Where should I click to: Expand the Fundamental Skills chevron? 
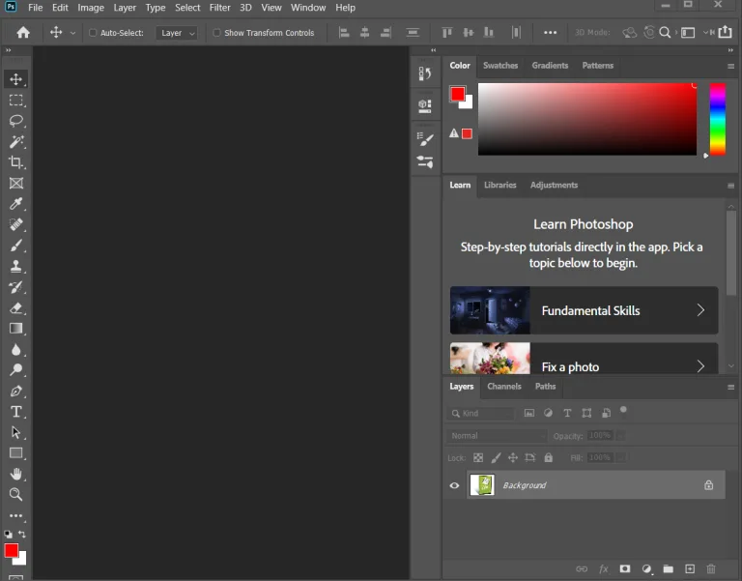tap(700, 310)
